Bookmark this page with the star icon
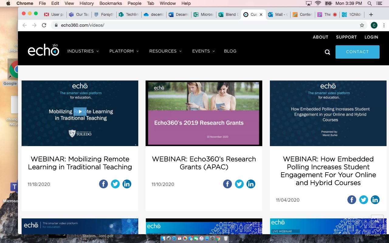Screen dimensions: 389x243 click(362, 25)
